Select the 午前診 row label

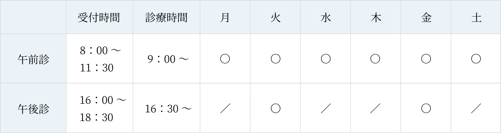pos(33,60)
